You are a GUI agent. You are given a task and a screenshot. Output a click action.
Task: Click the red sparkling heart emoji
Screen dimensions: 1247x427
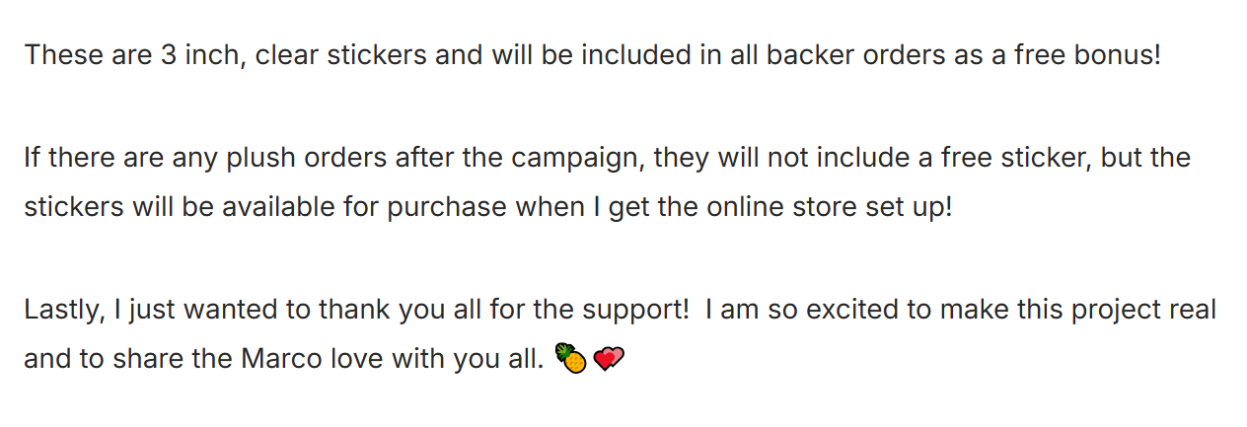611,360
